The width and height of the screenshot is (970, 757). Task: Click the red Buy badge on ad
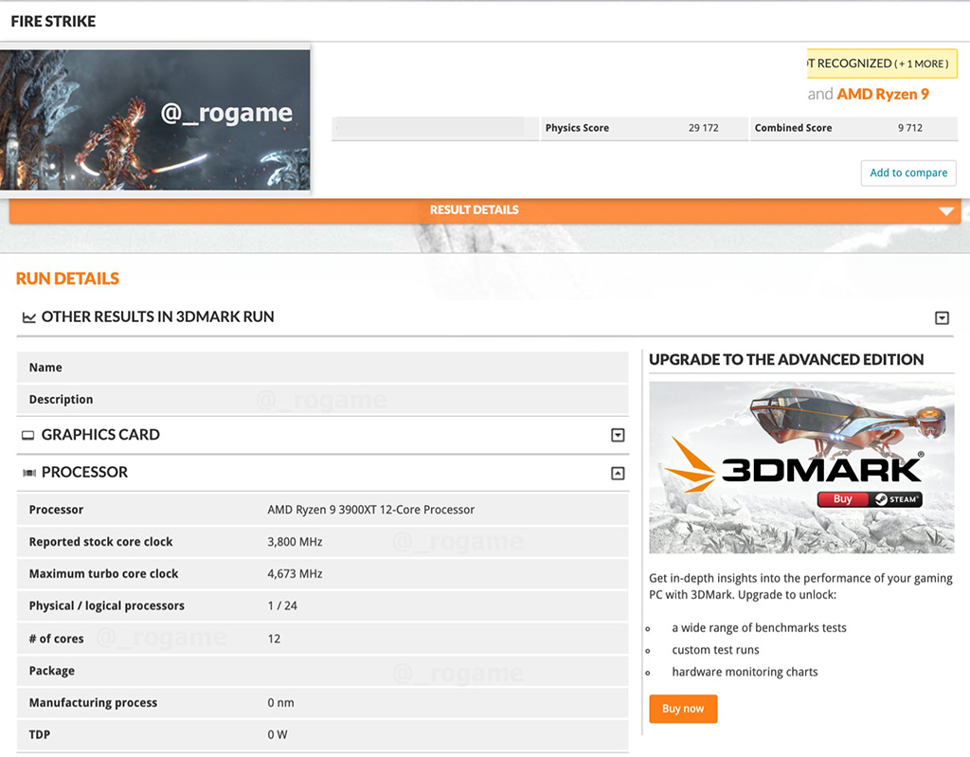pyautogui.click(x=842, y=499)
